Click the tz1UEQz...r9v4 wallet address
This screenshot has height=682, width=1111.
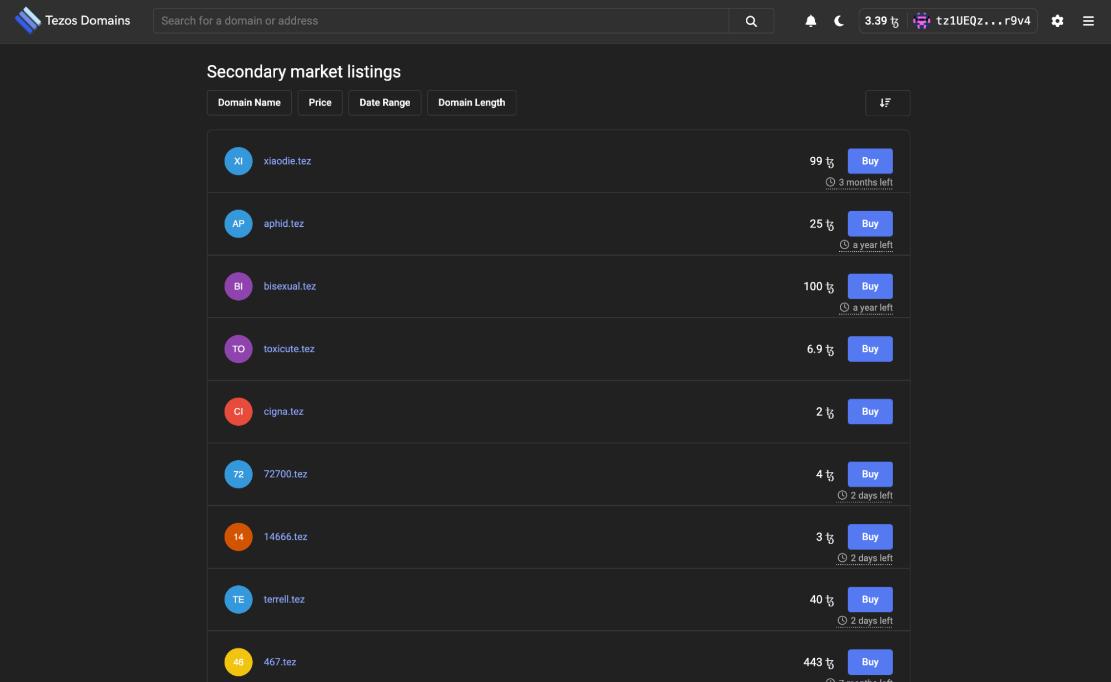point(983,21)
